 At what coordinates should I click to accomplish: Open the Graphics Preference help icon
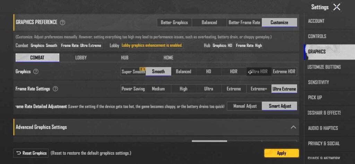(62, 22)
